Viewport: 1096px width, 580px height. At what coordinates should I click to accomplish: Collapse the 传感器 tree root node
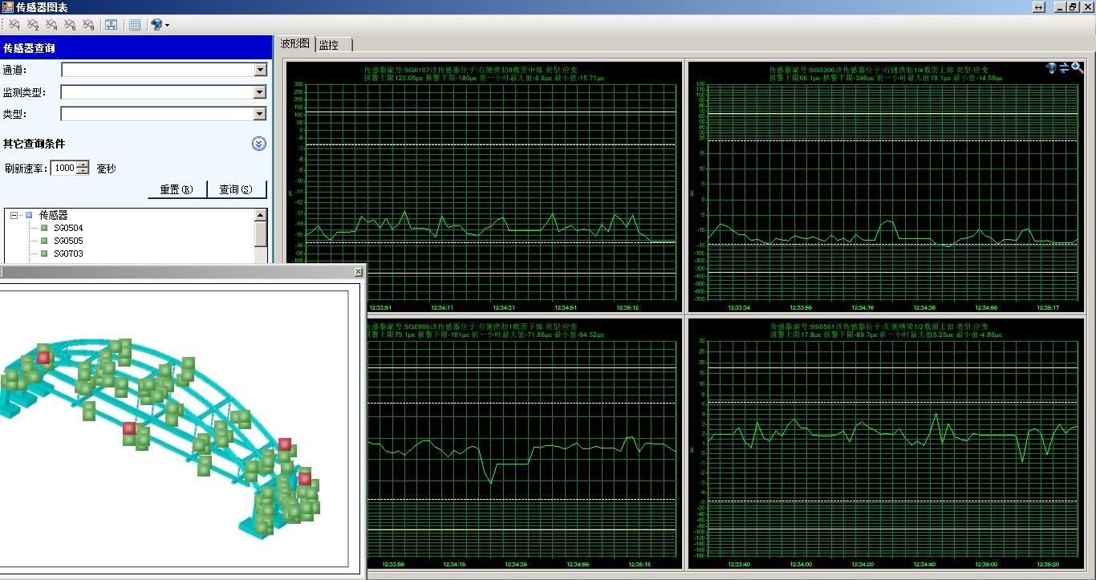click(14, 215)
